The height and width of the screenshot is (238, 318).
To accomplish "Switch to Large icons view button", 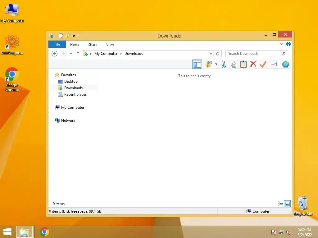I will (x=287, y=204).
